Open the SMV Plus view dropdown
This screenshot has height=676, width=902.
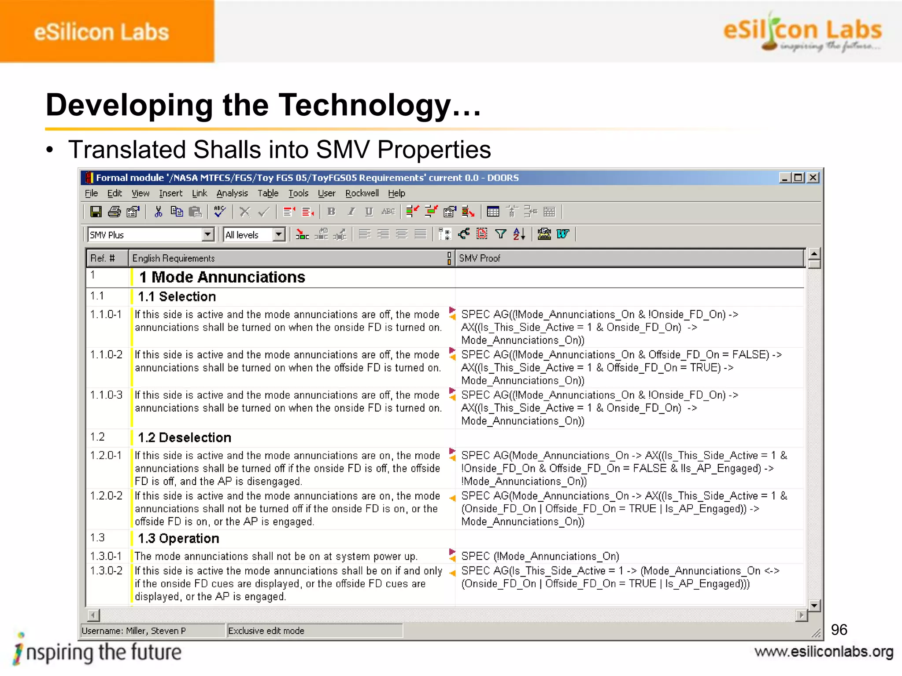point(208,235)
